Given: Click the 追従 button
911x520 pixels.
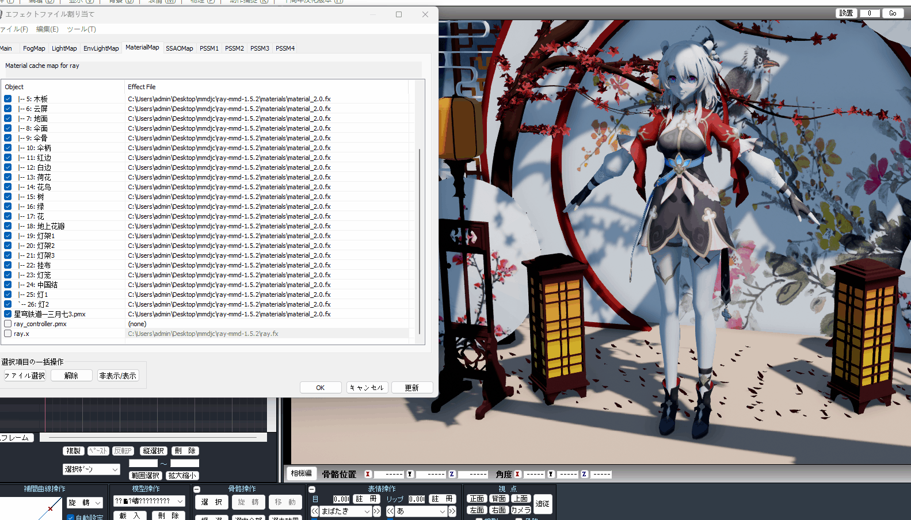Looking at the screenshot, I should coord(543,504).
